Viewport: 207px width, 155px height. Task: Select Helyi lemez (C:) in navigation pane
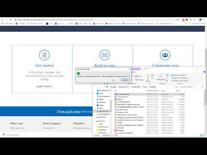[103, 111]
